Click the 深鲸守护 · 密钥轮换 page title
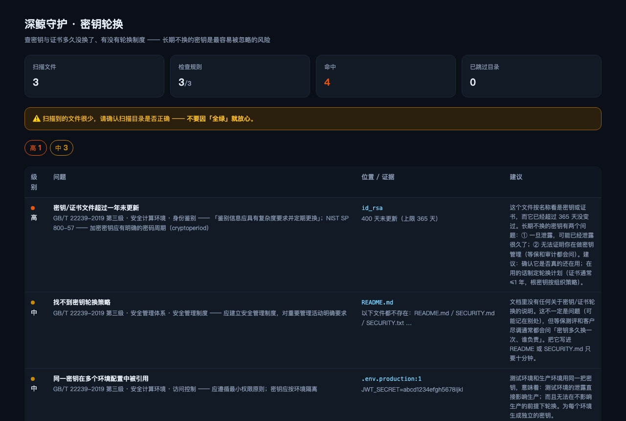This screenshot has height=421, width=626. click(74, 24)
